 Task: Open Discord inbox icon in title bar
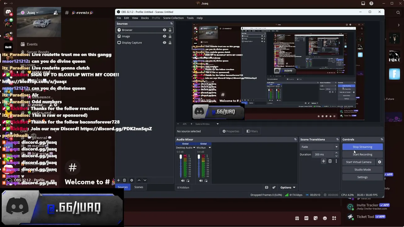click(363, 3)
